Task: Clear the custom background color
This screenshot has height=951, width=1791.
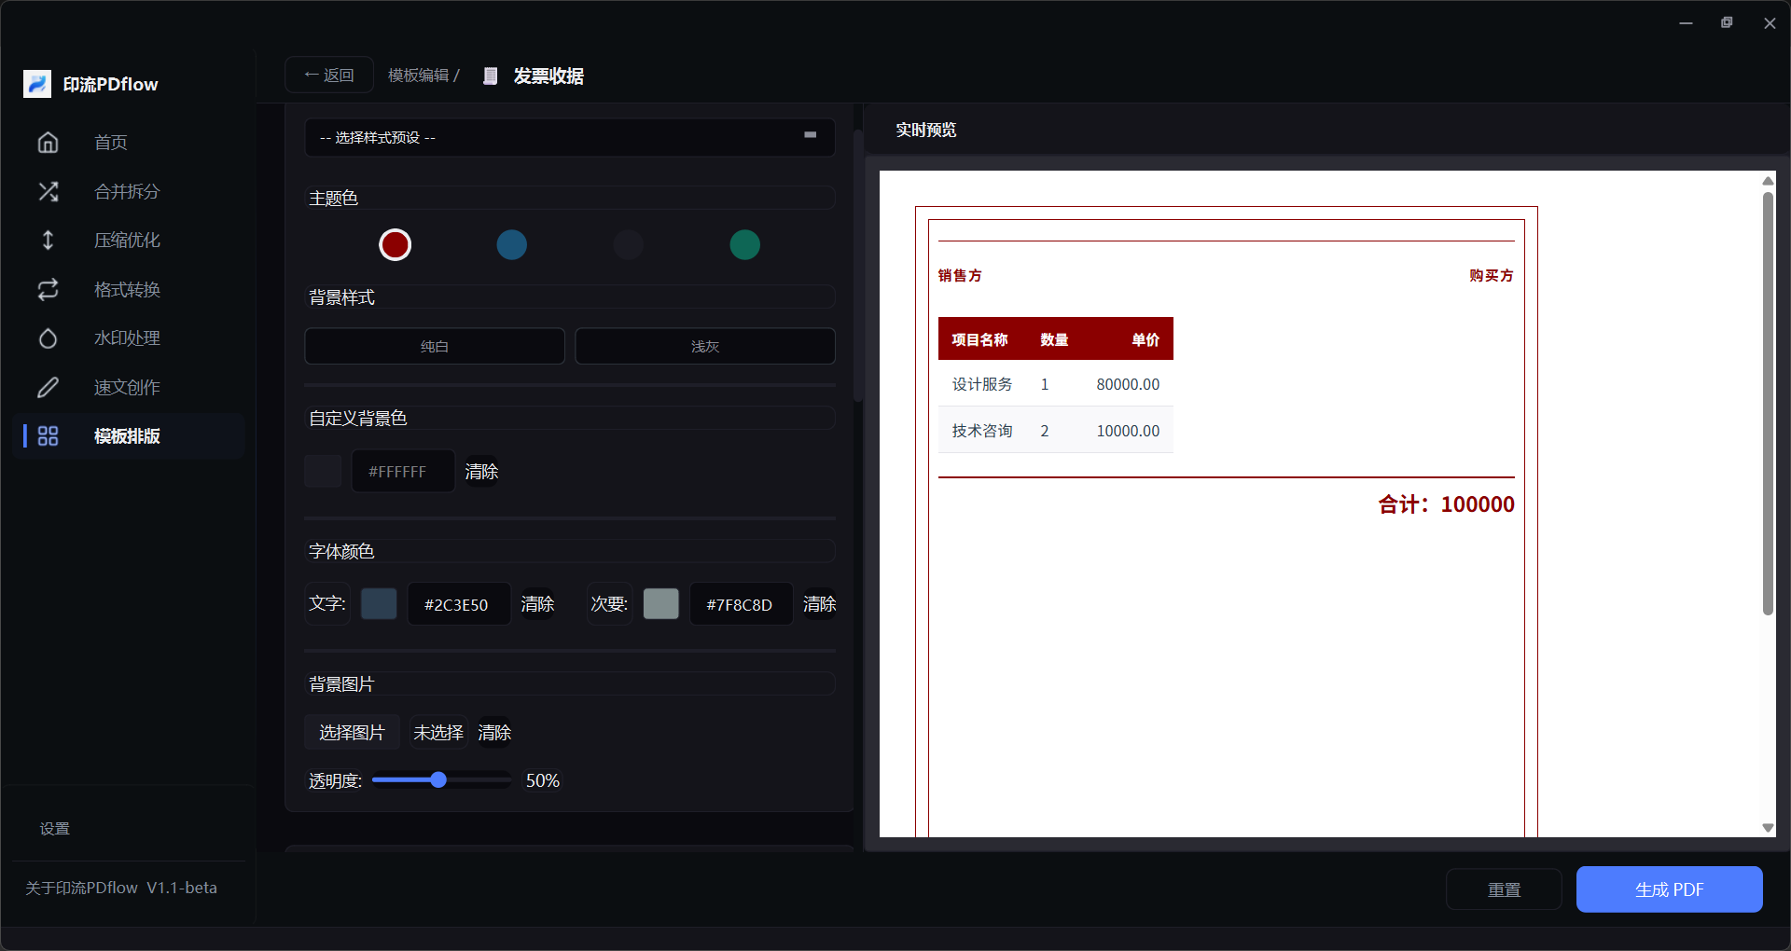Action: [x=481, y=472]
